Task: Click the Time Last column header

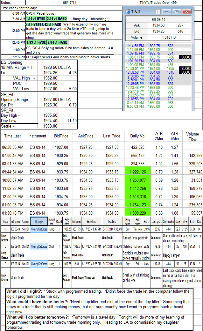Action: click(13, 136)
